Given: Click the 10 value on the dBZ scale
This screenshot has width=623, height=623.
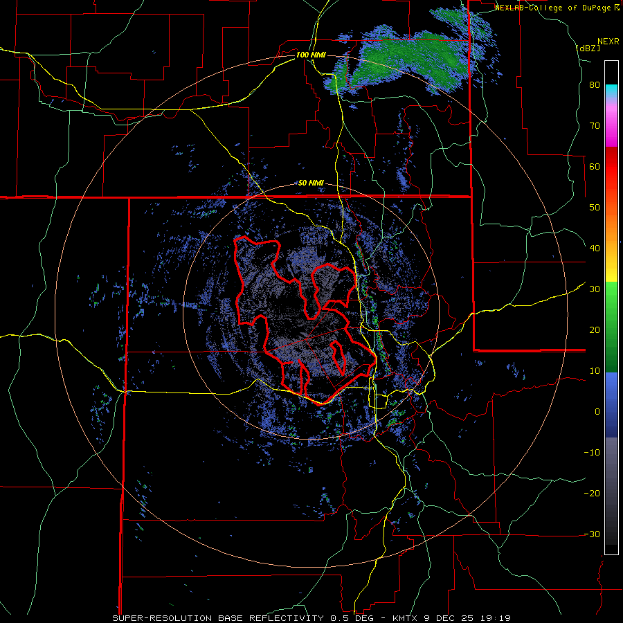Looking at the screenshot, I should pyautogui.click(x=595, y=371).
